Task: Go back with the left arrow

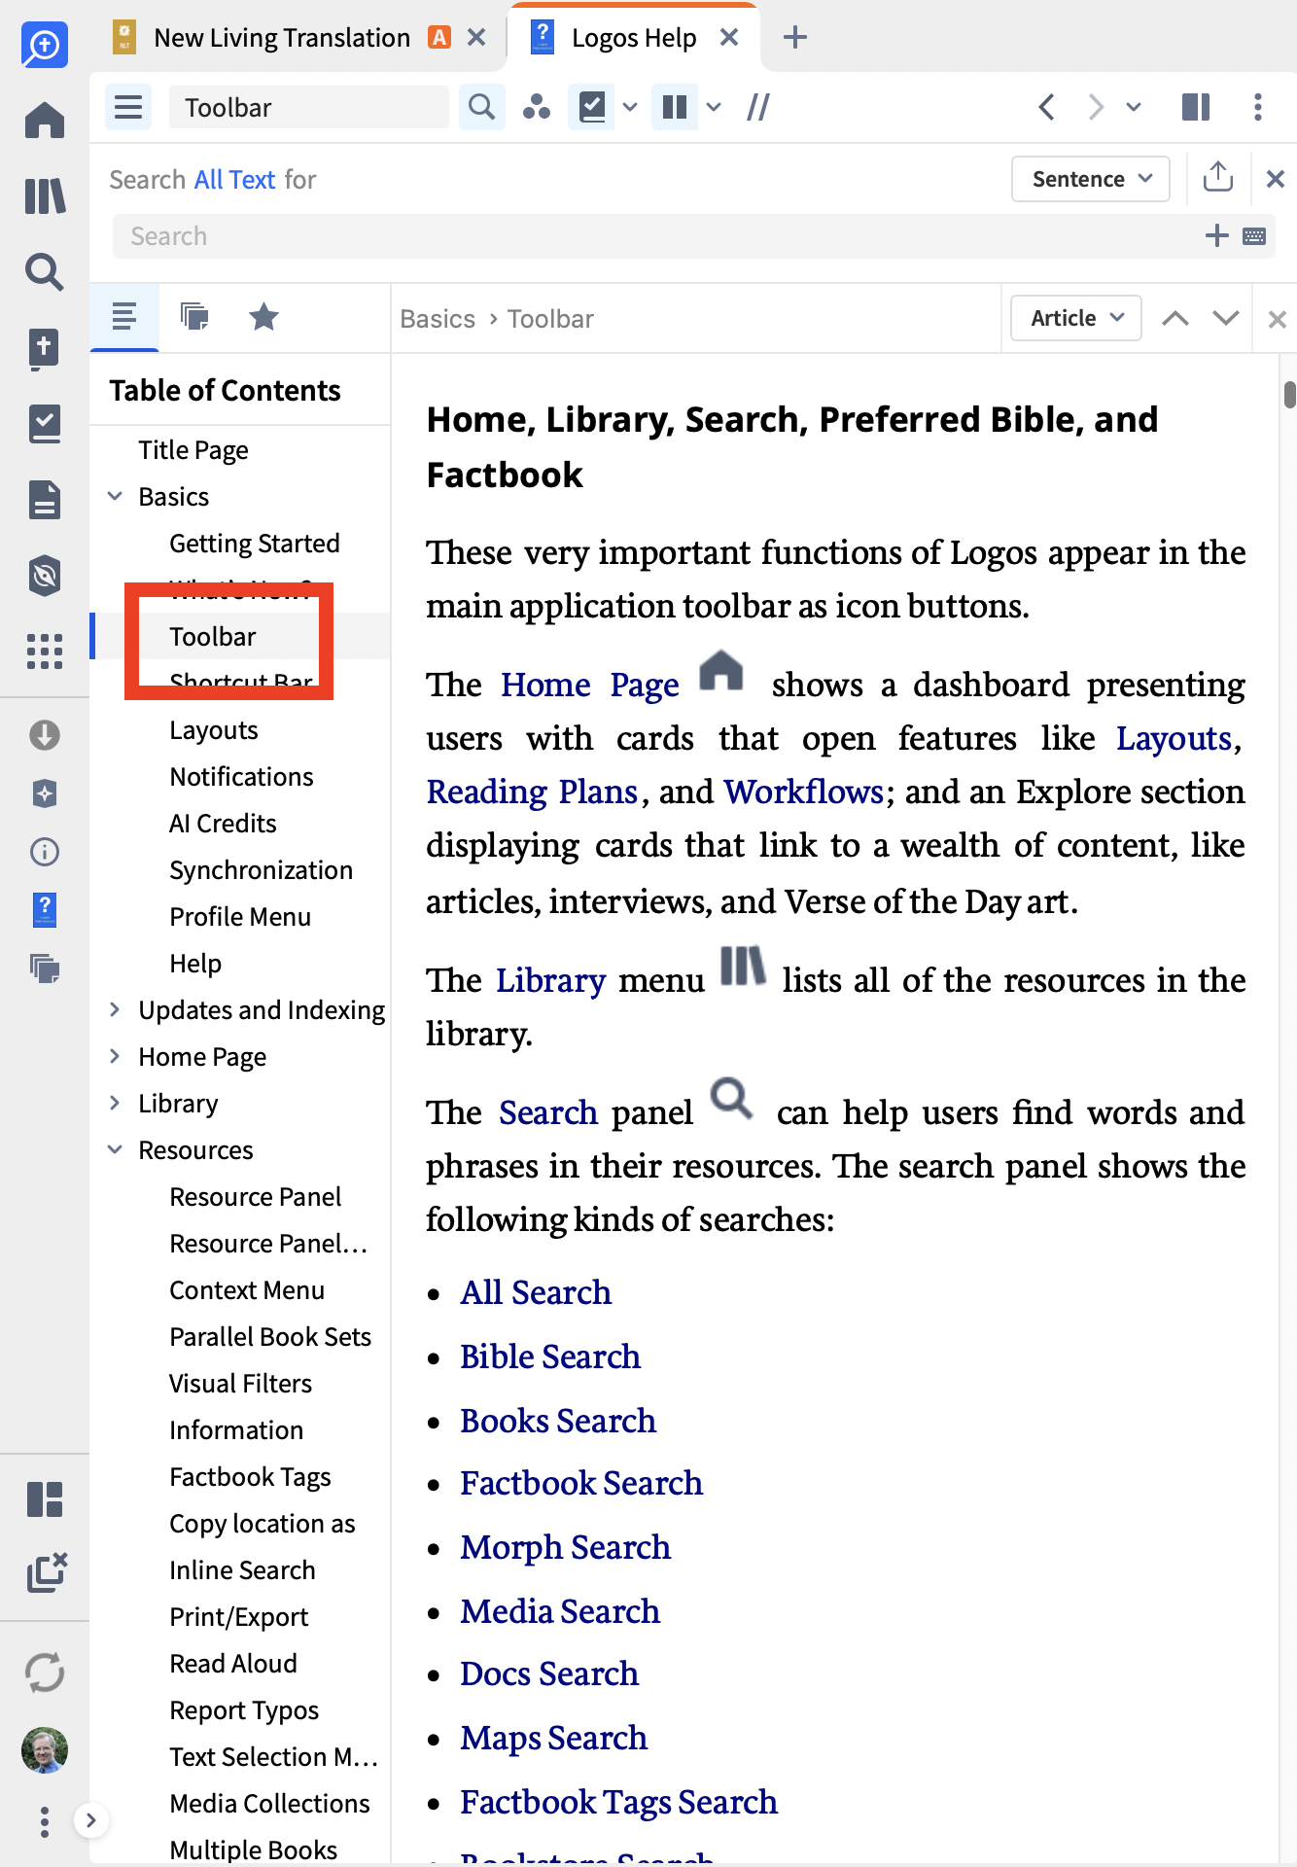Action: [1047, 107]
